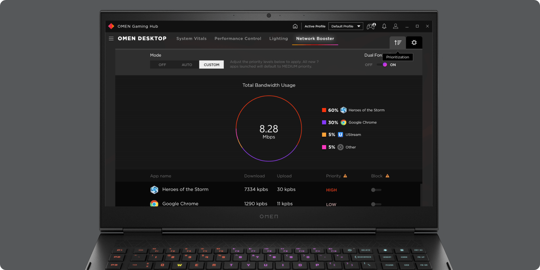Screen dimensions: 540x270
Task: Click the OMEN red diamond logo
Action: (x=111, y=26)
